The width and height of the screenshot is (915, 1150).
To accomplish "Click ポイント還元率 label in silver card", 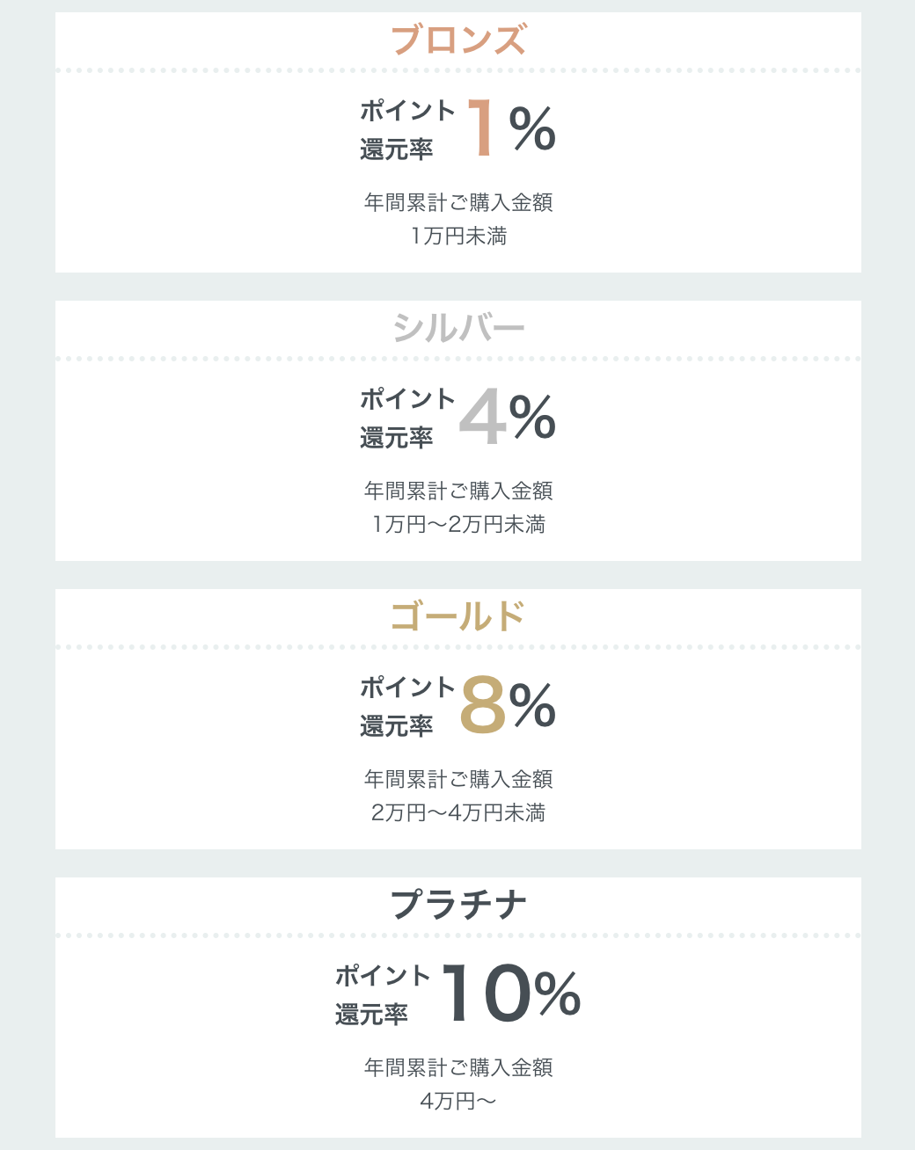I will point(407,419).
